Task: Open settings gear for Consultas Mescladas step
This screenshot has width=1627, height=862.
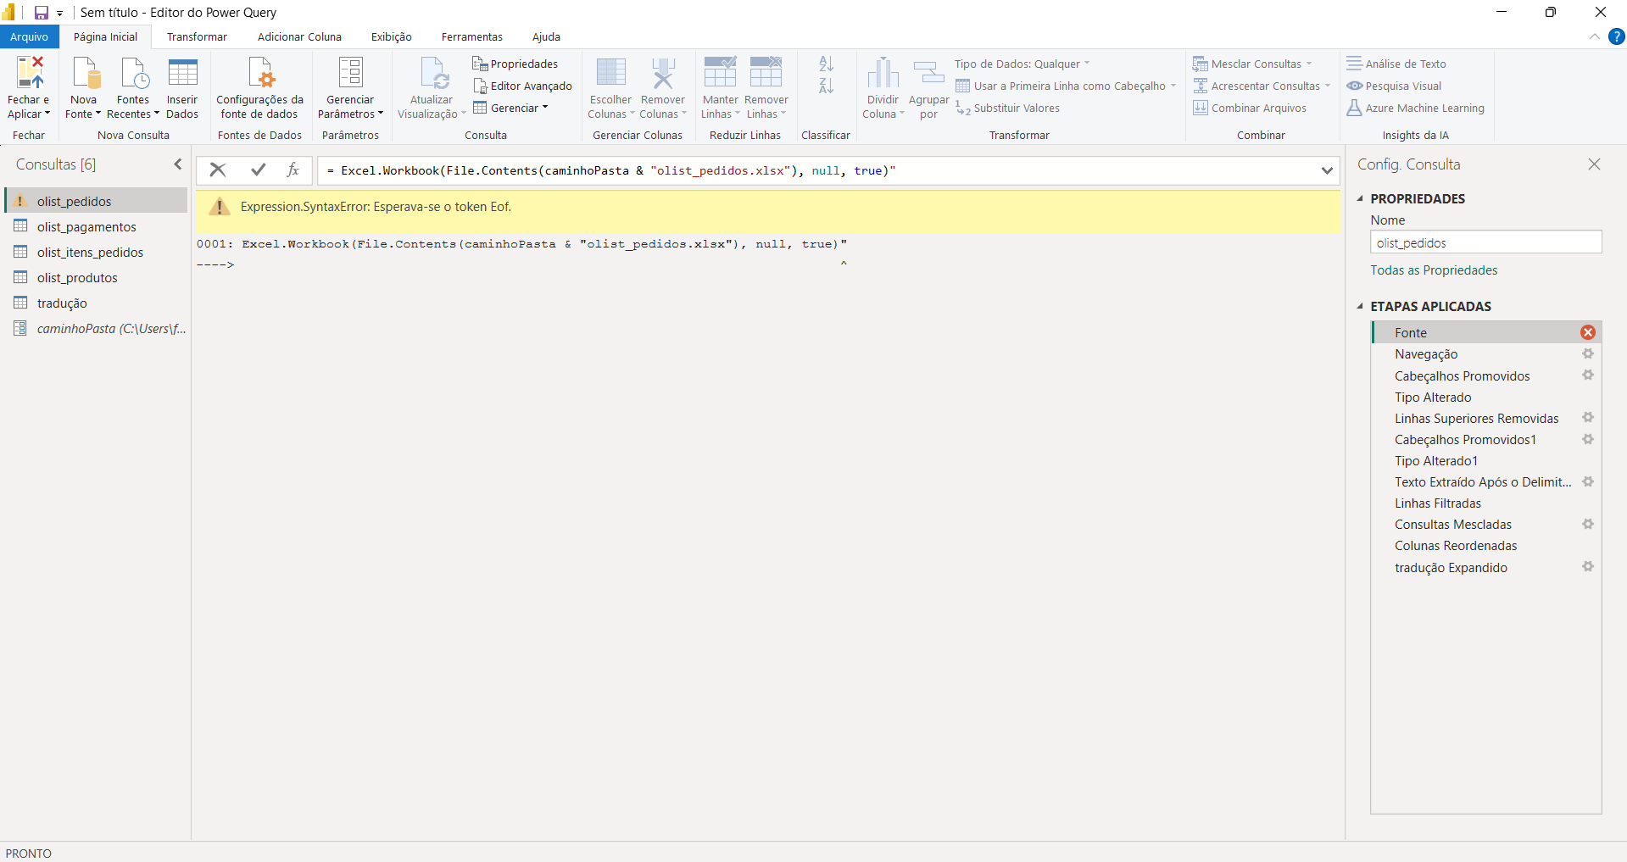Action: point(1588,524)
